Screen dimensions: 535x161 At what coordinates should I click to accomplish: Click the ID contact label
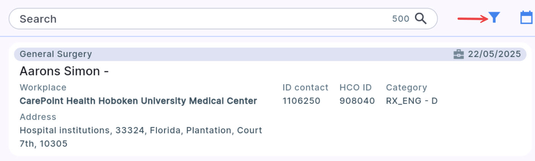(x=305, y=88)
